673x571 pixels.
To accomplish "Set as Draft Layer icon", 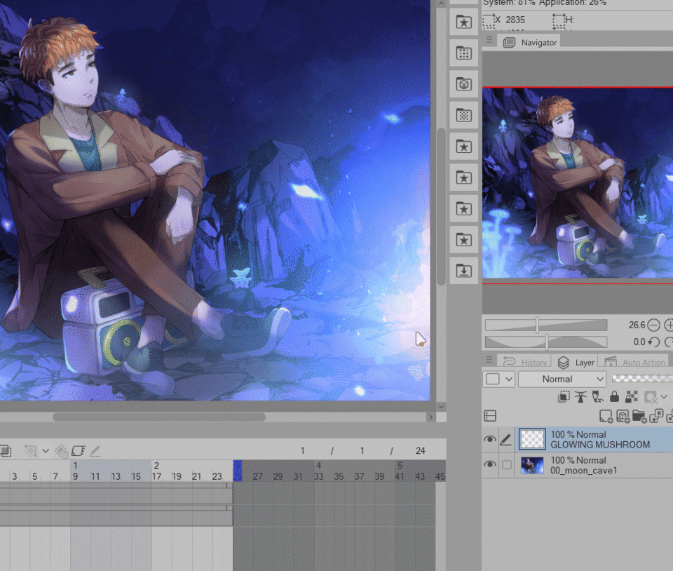I will point(597,396).
